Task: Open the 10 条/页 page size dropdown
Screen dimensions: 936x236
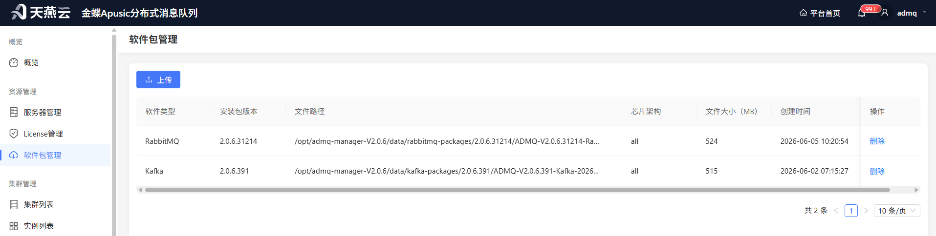Action: (x=896, y=211)
